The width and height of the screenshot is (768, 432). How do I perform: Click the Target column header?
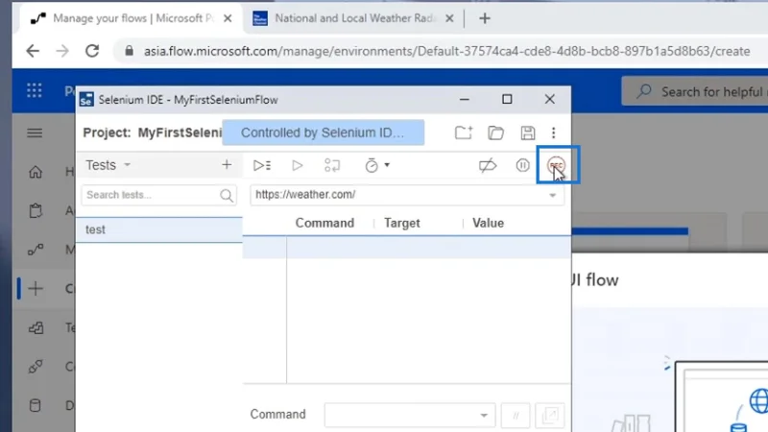click(x=401, y=223)
